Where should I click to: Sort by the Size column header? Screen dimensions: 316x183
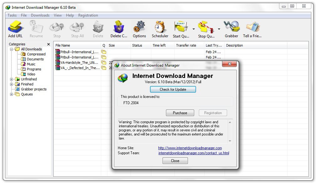119,45
